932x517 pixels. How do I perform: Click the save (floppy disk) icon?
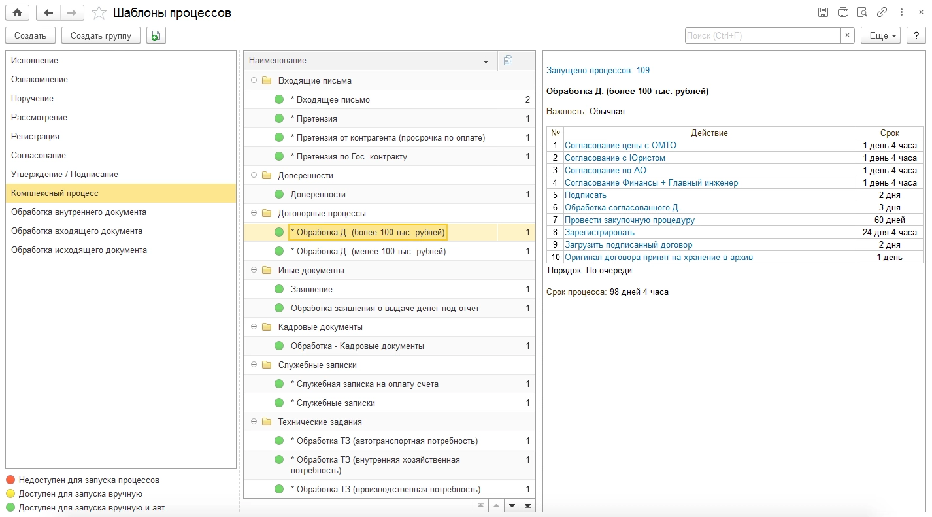coord(823,12)
